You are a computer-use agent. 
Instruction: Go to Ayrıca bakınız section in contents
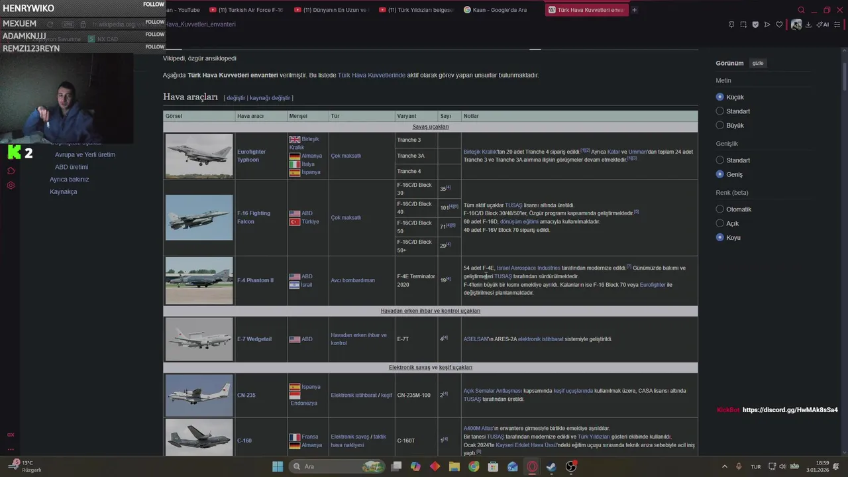point(69,180)
